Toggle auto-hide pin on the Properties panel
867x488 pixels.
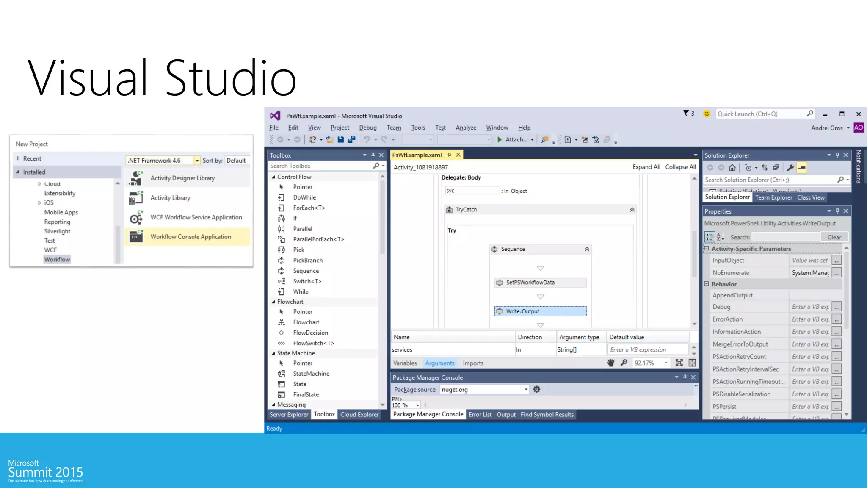pyautogui.click(x=837, y=211)
